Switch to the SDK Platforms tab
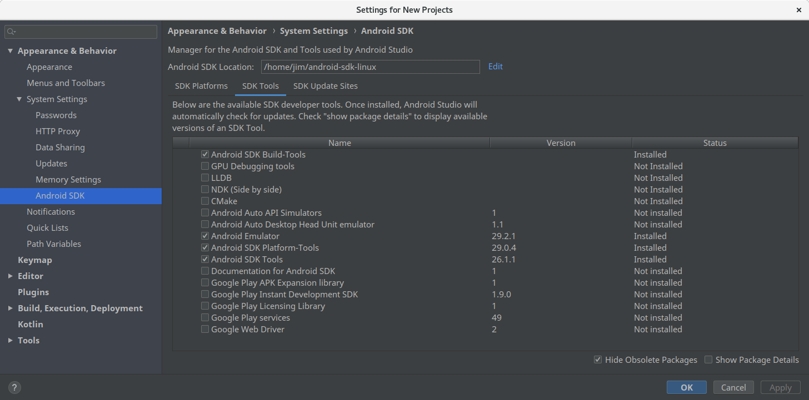 (x=201, y=86)
